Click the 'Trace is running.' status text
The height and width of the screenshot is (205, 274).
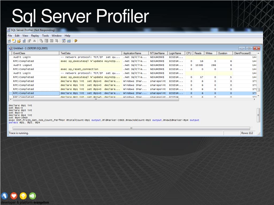(x=19, y=133)
